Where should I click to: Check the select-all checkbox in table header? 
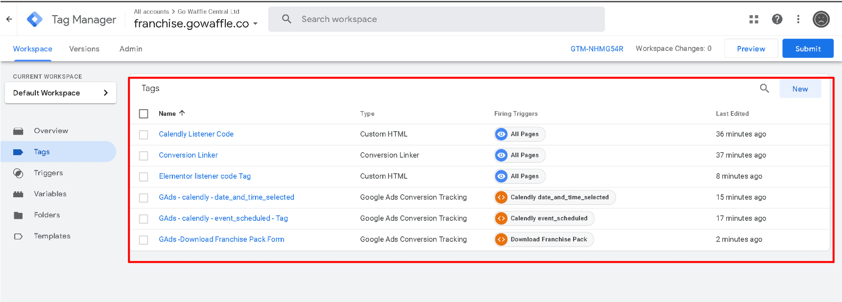point(144,114)
